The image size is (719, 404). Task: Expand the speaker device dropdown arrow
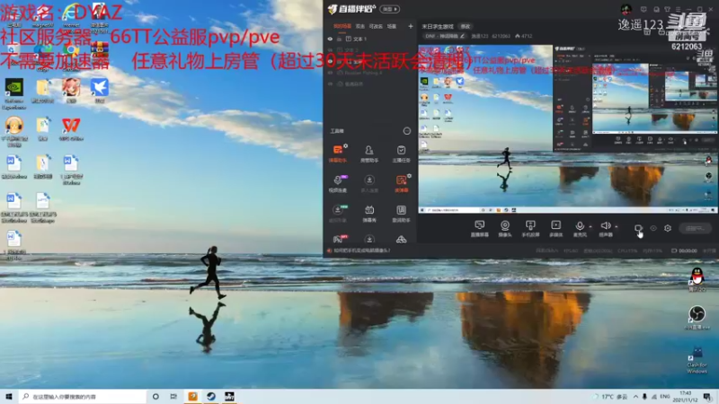[x=617, y=226]
